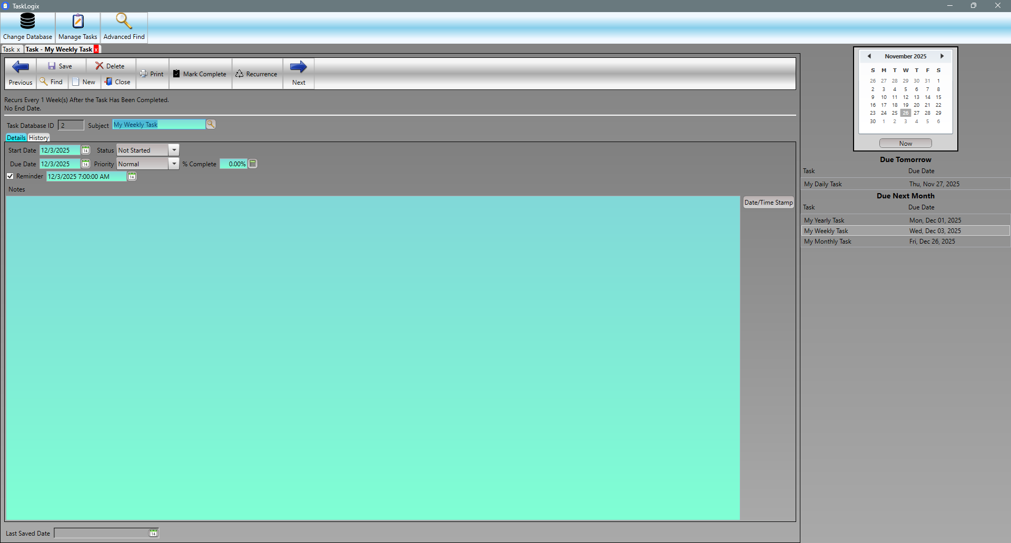This screenshot has width=1011, height=543.
Task: Delete this task with the red X
Action: (x=110, y=66)
